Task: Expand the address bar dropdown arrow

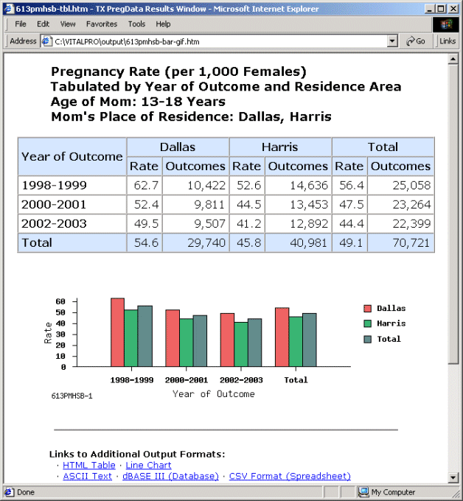Action: (x=392, y=41)
